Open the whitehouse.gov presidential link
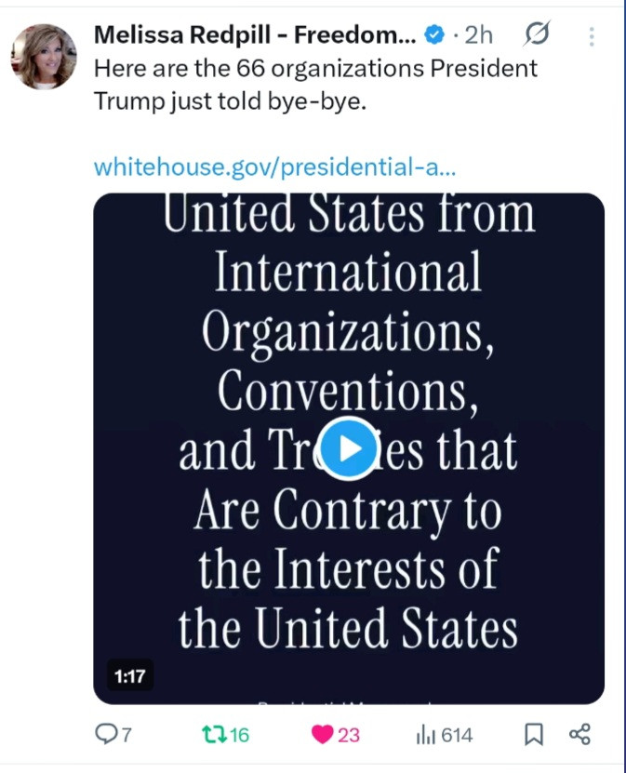This screenshot has width=626, height=773. [x=274, y=167]
